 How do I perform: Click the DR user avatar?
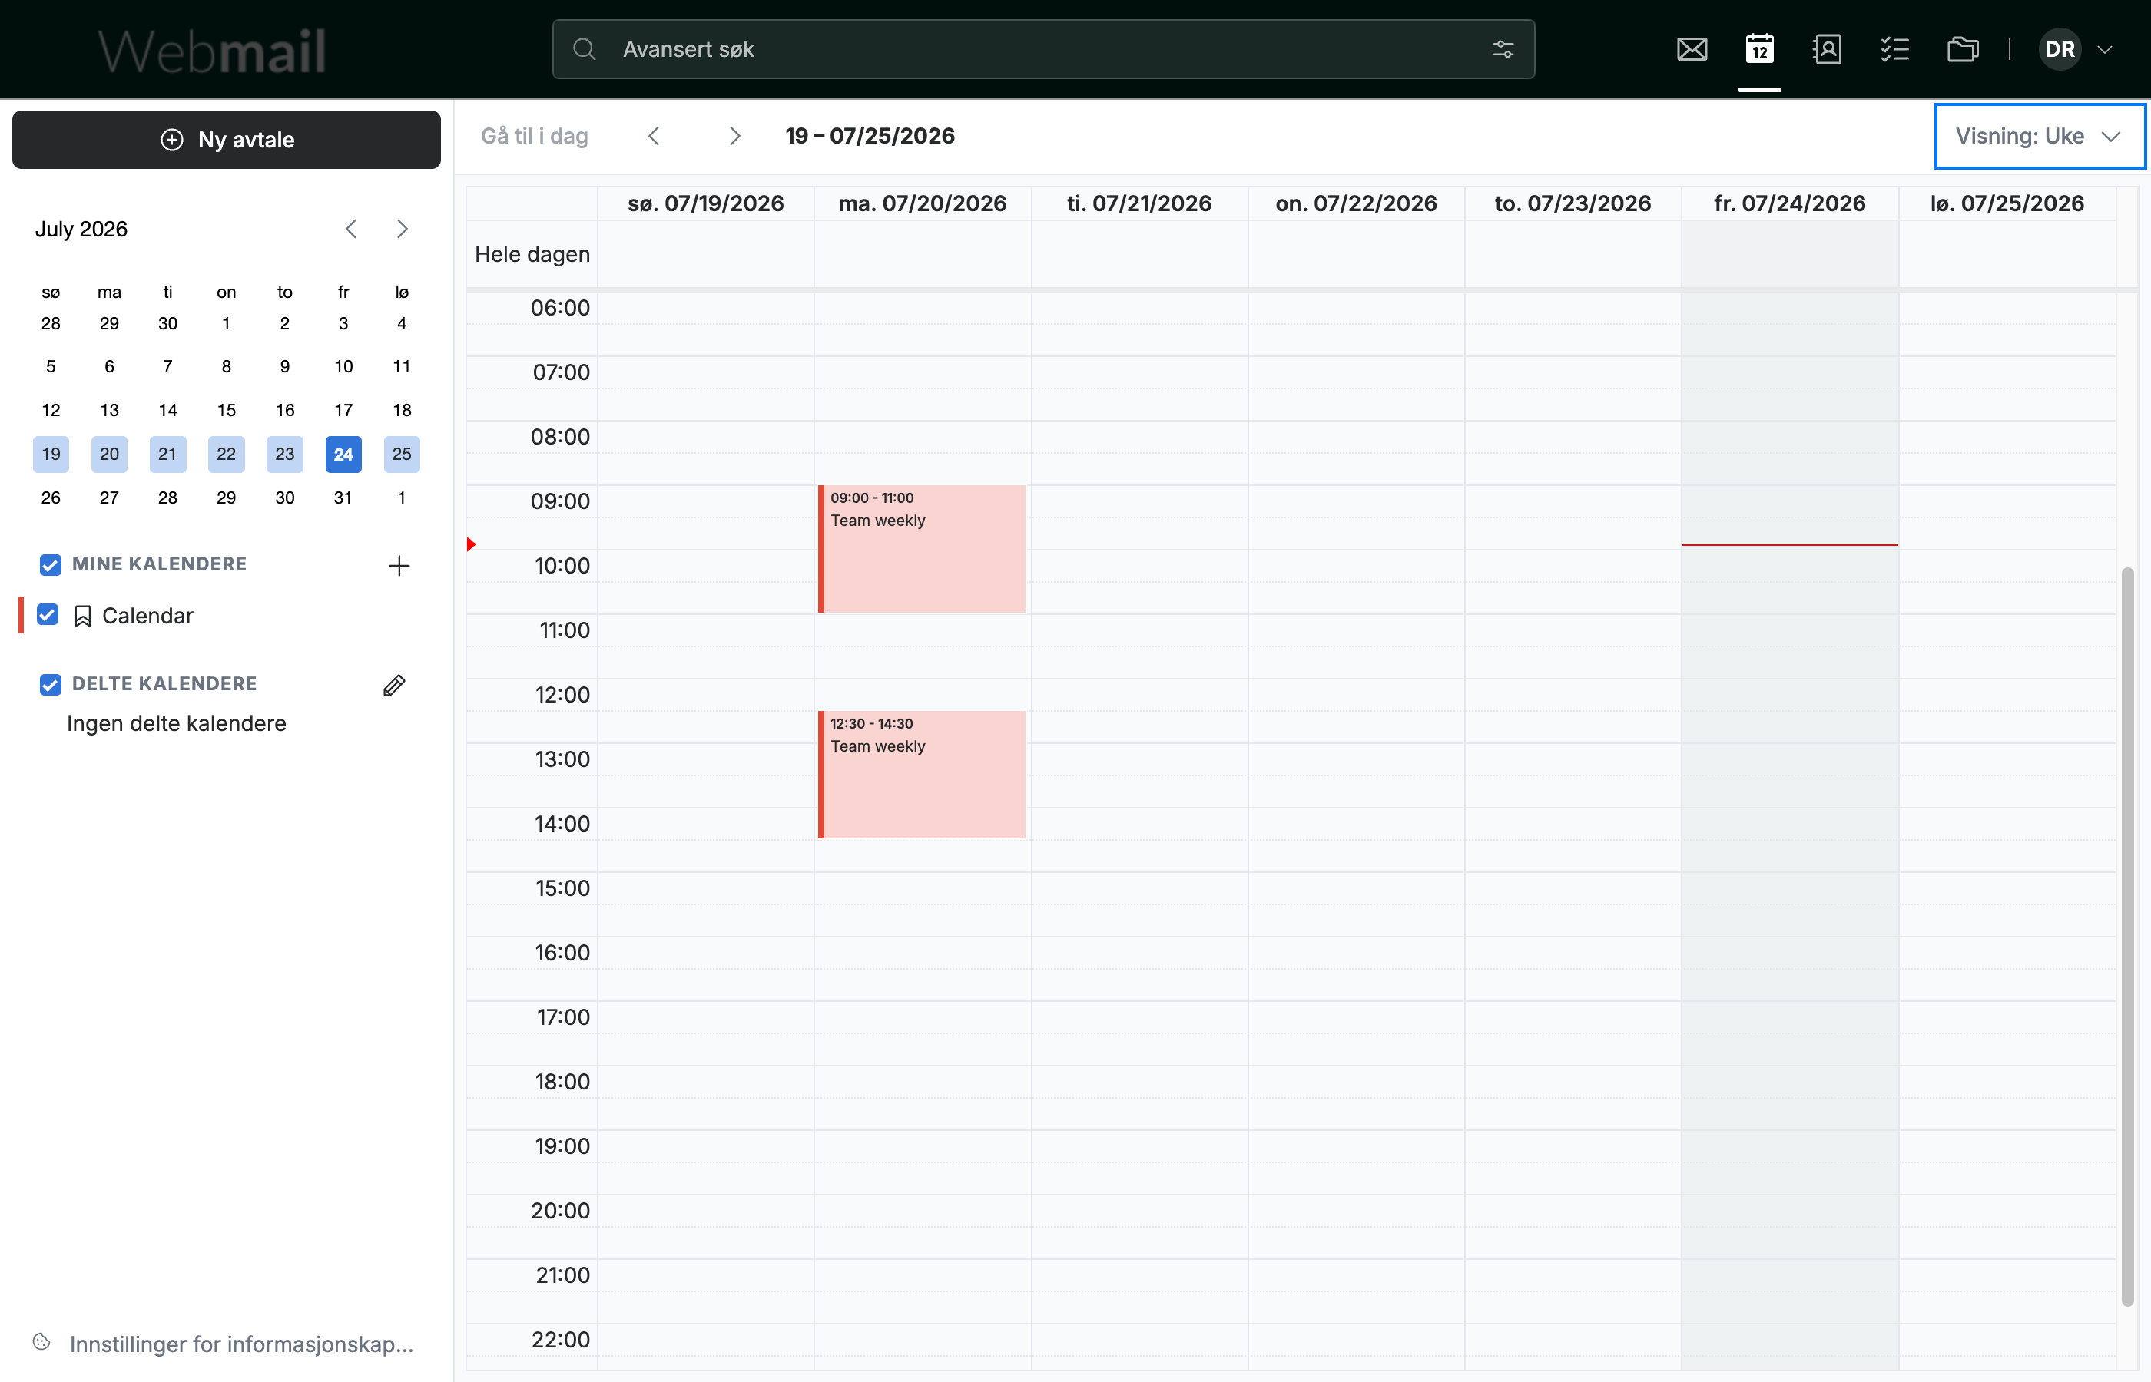click(2060, 49)
